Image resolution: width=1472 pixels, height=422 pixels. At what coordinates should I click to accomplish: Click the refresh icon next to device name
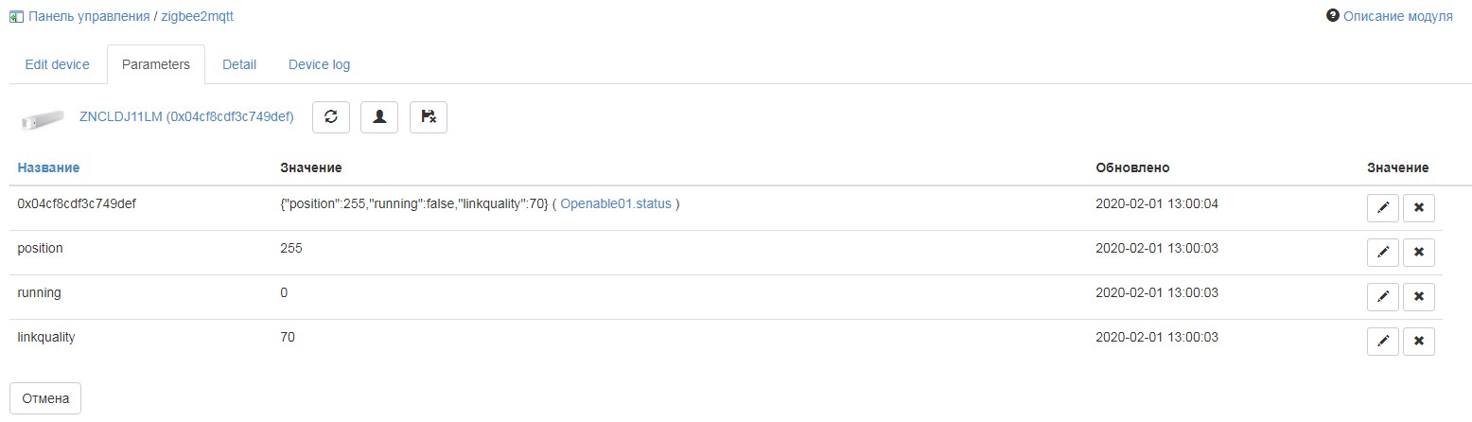point(330,116)
